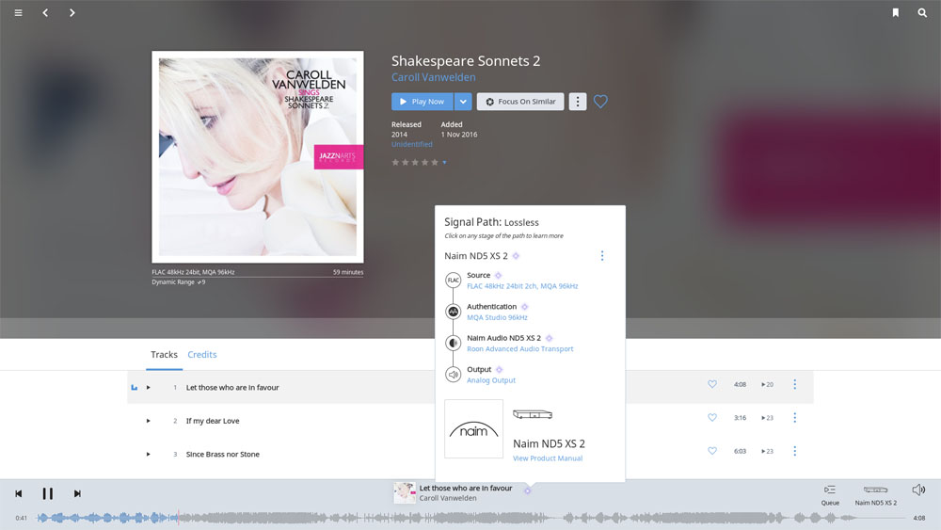
Task: Click the search magnifier icon
Action: click(x=922, y=13)
